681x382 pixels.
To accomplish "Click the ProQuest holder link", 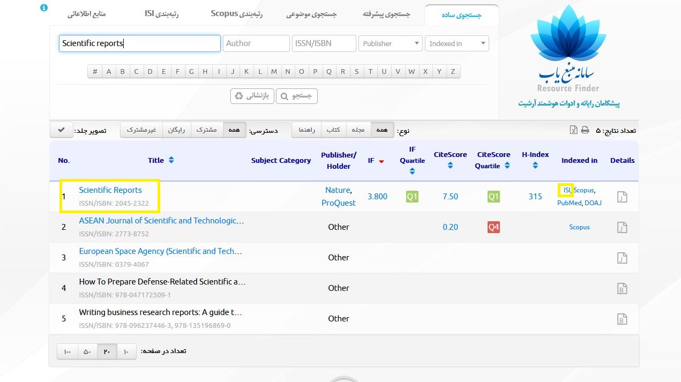I will [x=339, y=203].
